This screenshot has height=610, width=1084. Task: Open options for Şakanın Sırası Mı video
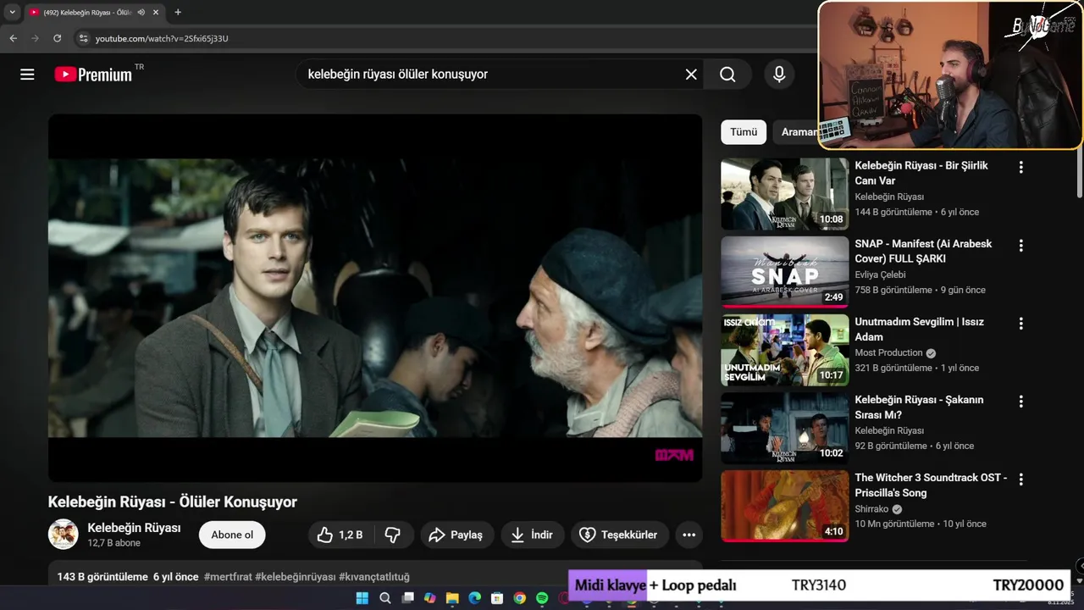click(1020, 402)
